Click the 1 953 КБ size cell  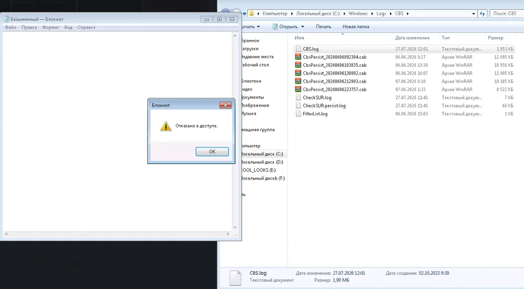(505, 49)
